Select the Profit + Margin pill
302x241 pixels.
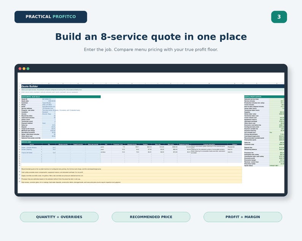click(x=243, y=217)
